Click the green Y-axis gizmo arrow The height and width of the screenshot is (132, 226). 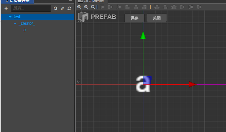pos(143,35)
